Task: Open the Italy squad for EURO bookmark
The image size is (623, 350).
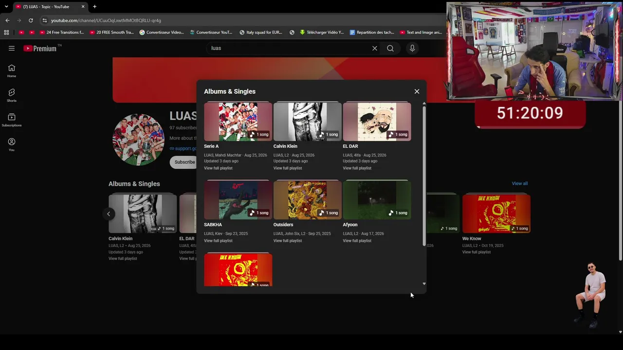Action: 261,33
